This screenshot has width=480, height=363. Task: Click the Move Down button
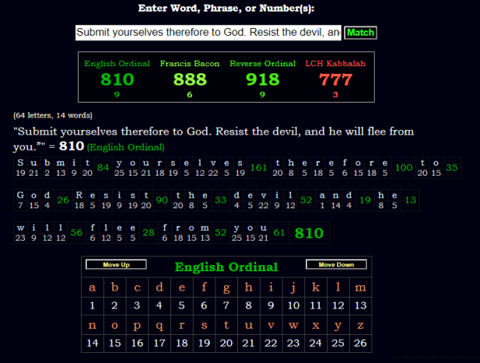335,265
